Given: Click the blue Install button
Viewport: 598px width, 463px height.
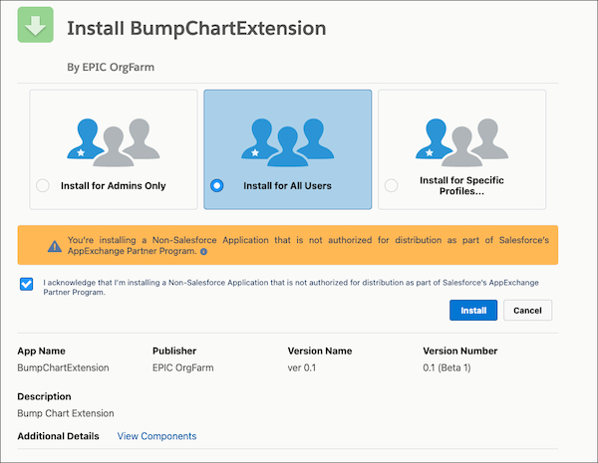Looking at the screenshot, I should 473,311.
